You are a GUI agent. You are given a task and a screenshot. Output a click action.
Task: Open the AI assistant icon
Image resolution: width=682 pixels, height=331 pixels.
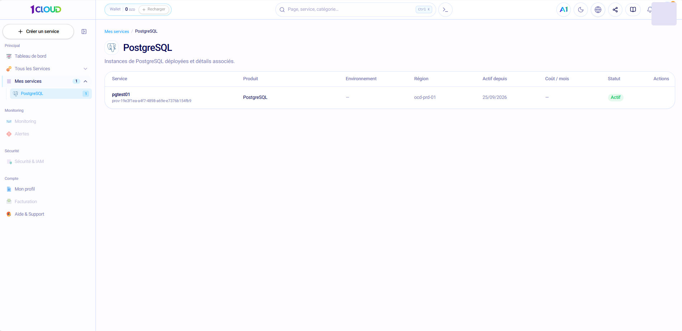[x=564, y=10]
